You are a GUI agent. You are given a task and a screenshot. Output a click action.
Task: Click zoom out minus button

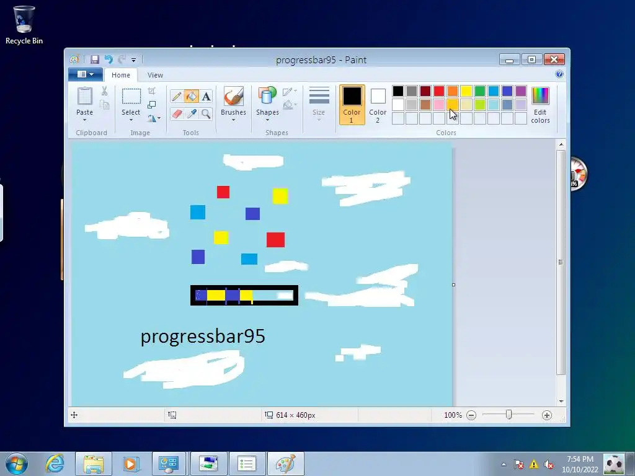pos(471,415)
